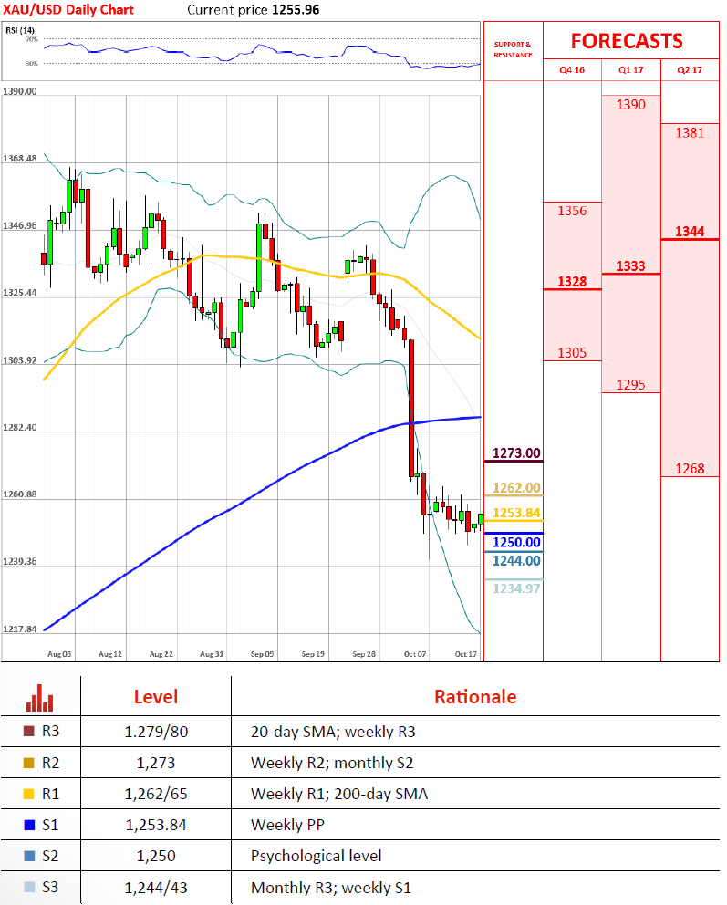Click the 1368.48 price axis label
This screenshot has height=905, width=727.
tap(20, 158)
